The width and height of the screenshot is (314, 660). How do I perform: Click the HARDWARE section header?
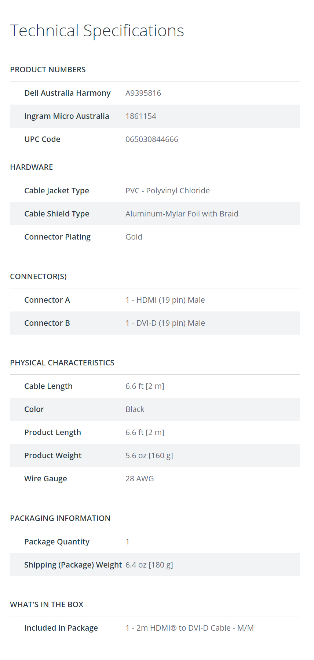pos(32,167)
